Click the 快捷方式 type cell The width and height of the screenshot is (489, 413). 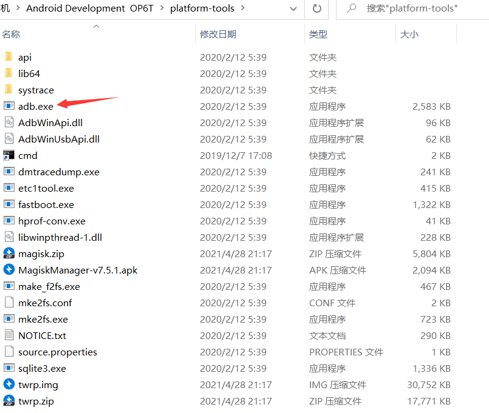[327, 155]
